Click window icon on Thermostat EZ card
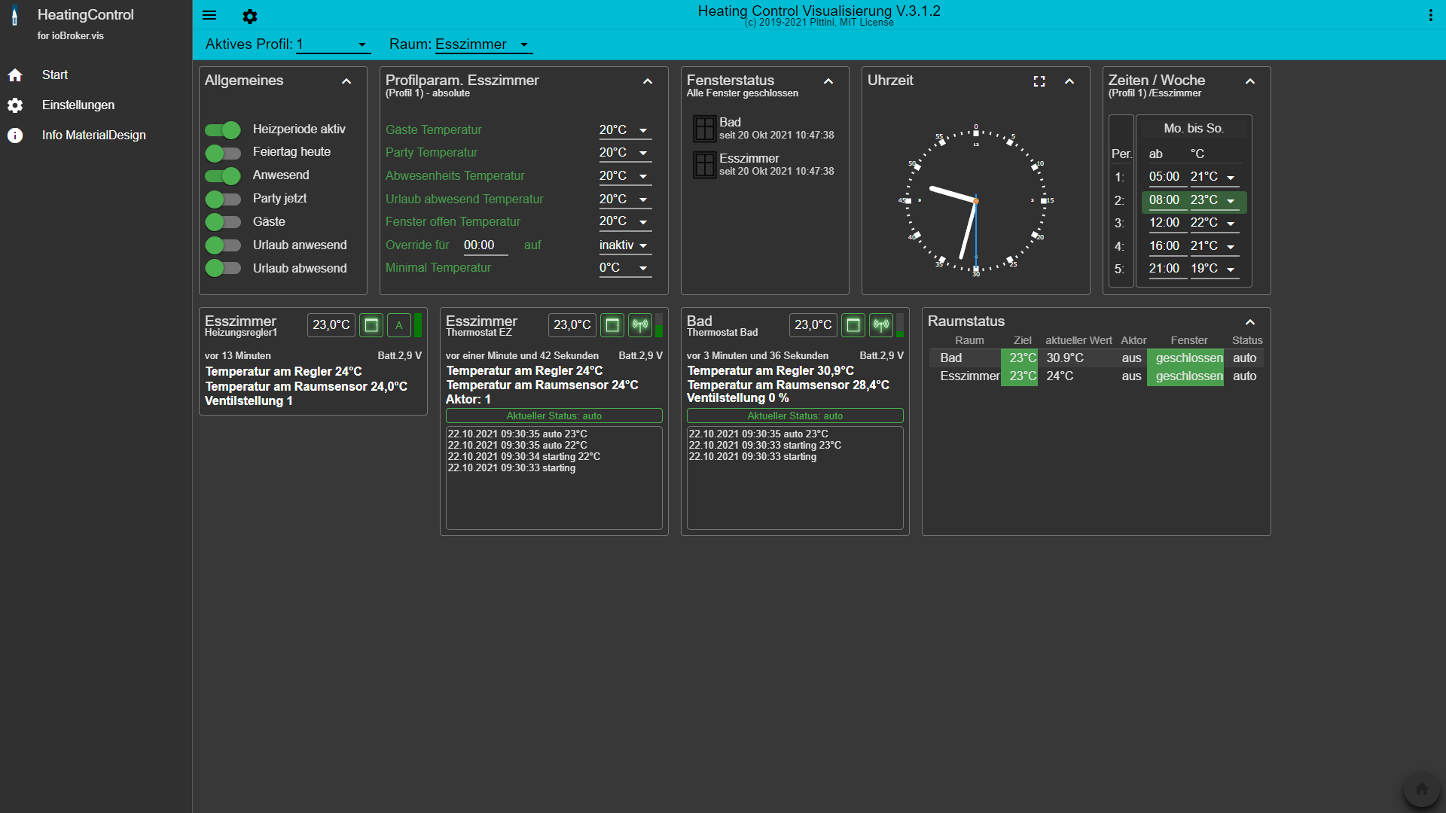This screenshot has width=1446, height=813. [x=612, y=325]
